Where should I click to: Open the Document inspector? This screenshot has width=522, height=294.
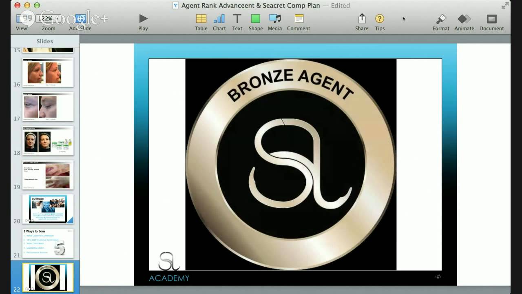[x=491, y=22]
